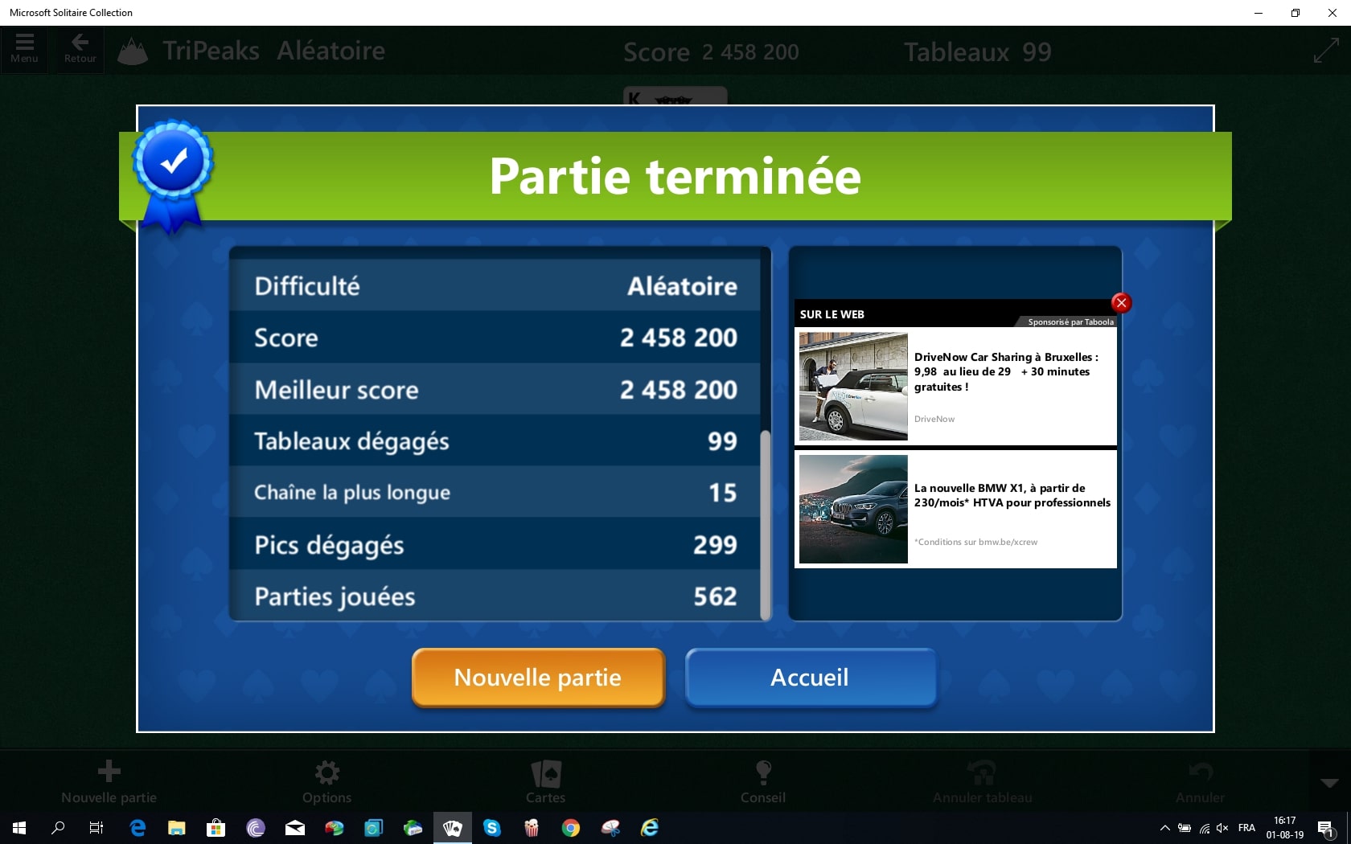Open the hamburger Menu icon

point(24,49)
